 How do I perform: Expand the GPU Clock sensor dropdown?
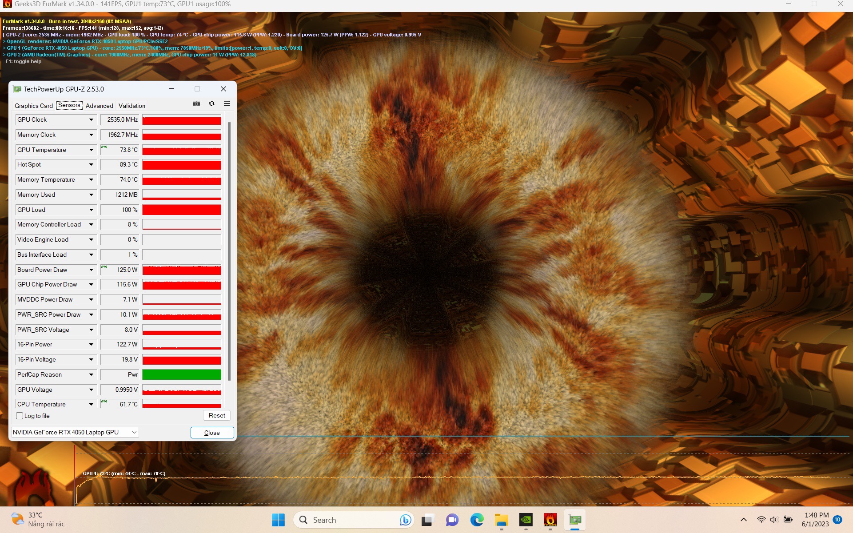point(91,120)
